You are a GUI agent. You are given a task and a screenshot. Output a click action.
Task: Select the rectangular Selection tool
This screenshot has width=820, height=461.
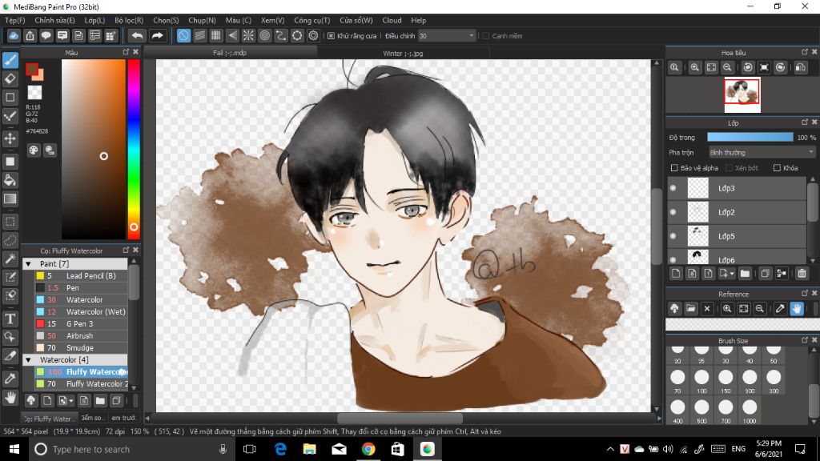click(x=10, y=221)
